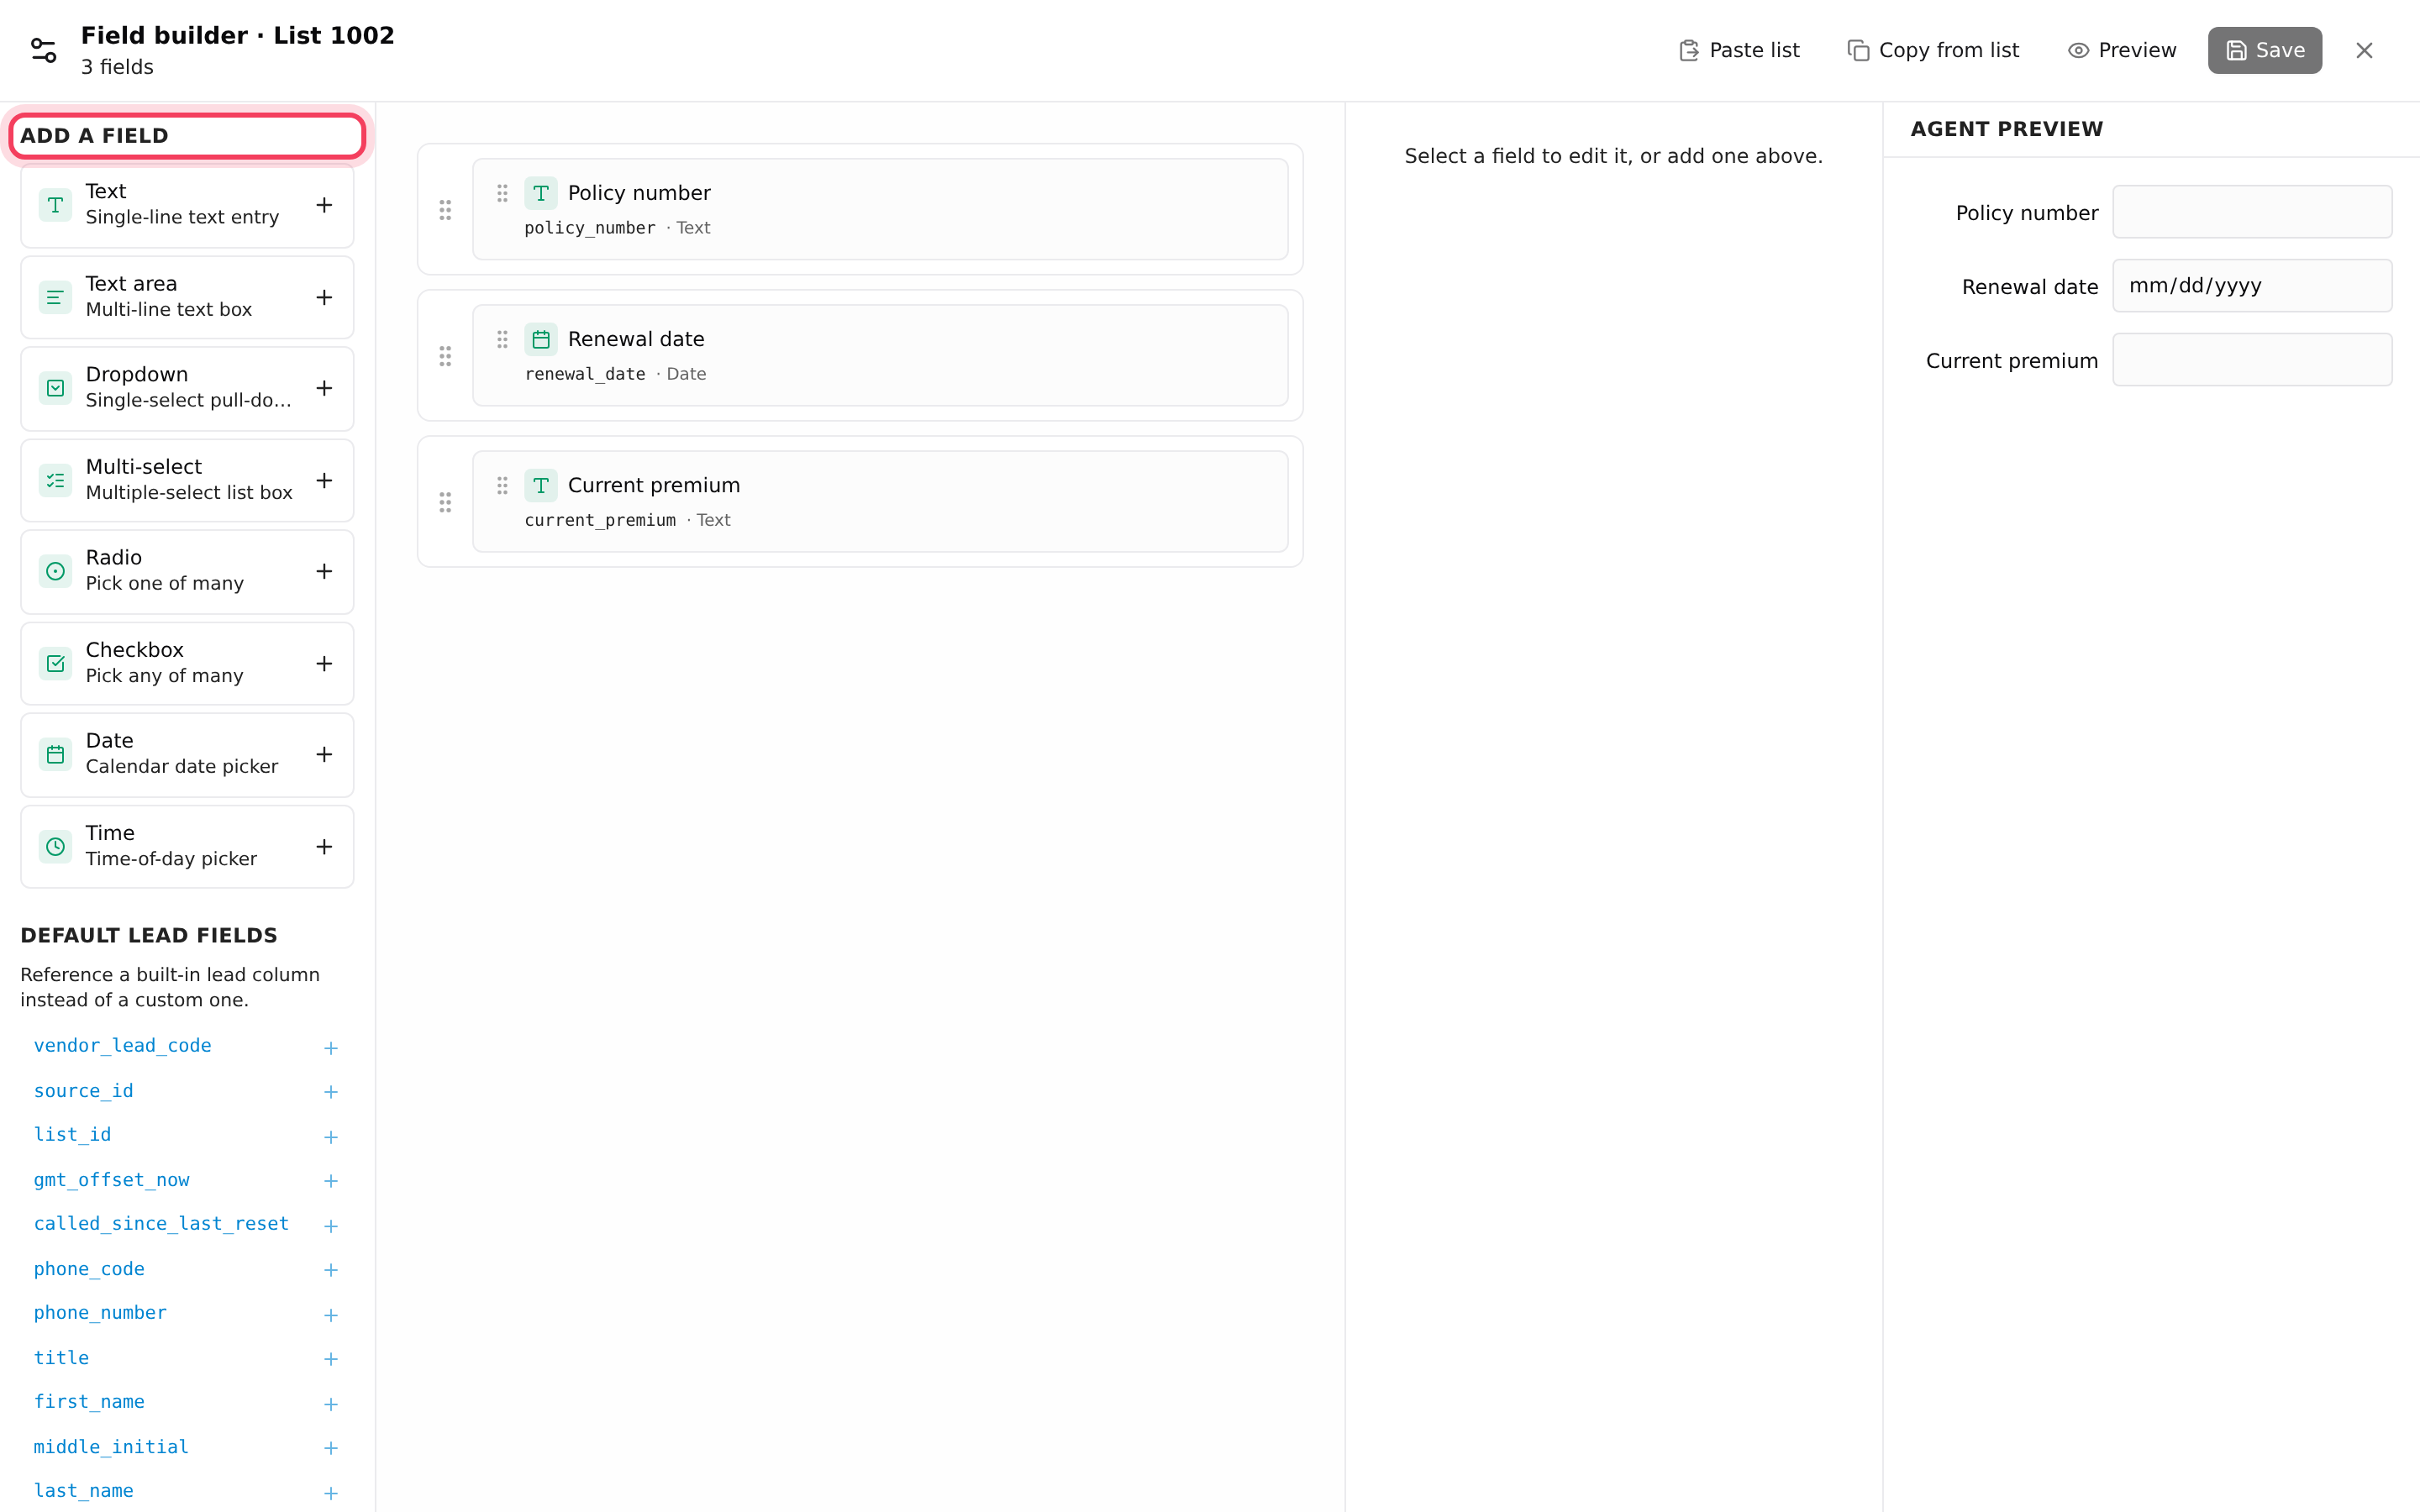Click the phone_code default field link
This screenshot has width=2420, height=1512.
click(89, 1269)
